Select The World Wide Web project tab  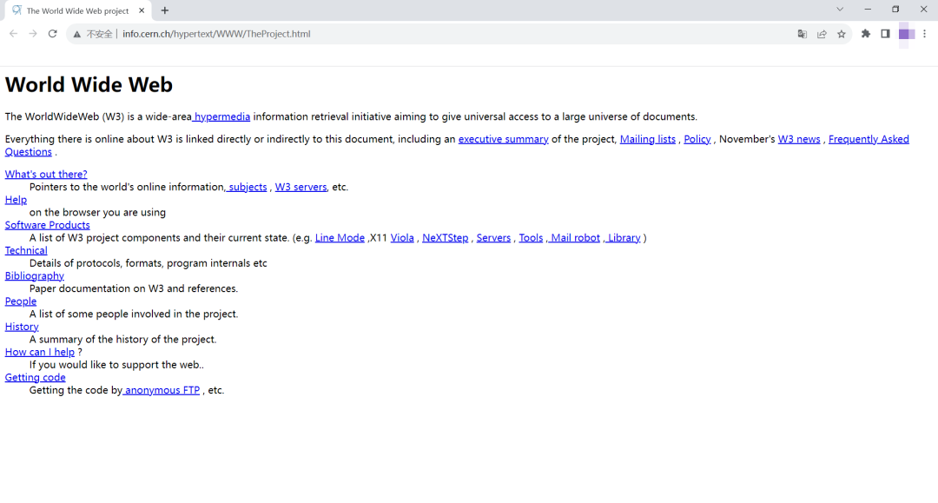76,10
